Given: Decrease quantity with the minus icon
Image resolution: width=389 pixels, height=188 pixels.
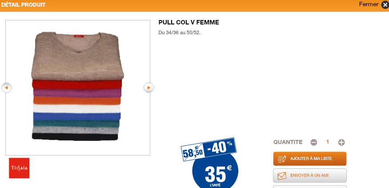Looking at the screenshot, I should coord(314,142).
